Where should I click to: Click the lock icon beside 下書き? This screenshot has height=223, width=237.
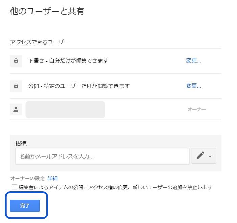(16, 61)
